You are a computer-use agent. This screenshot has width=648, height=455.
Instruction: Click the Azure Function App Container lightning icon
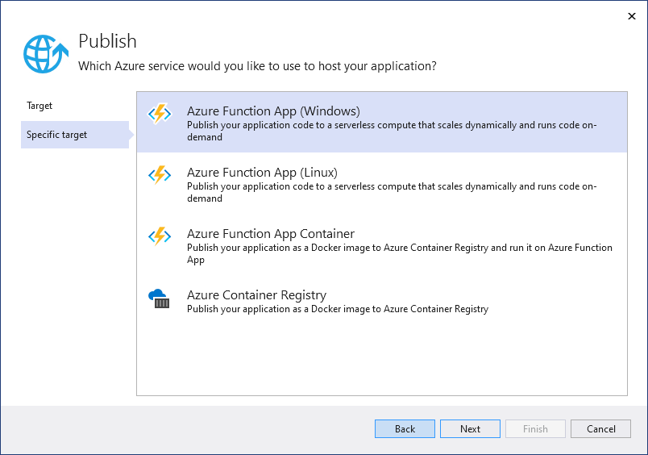pyautogui.click(x=160, y=236)
